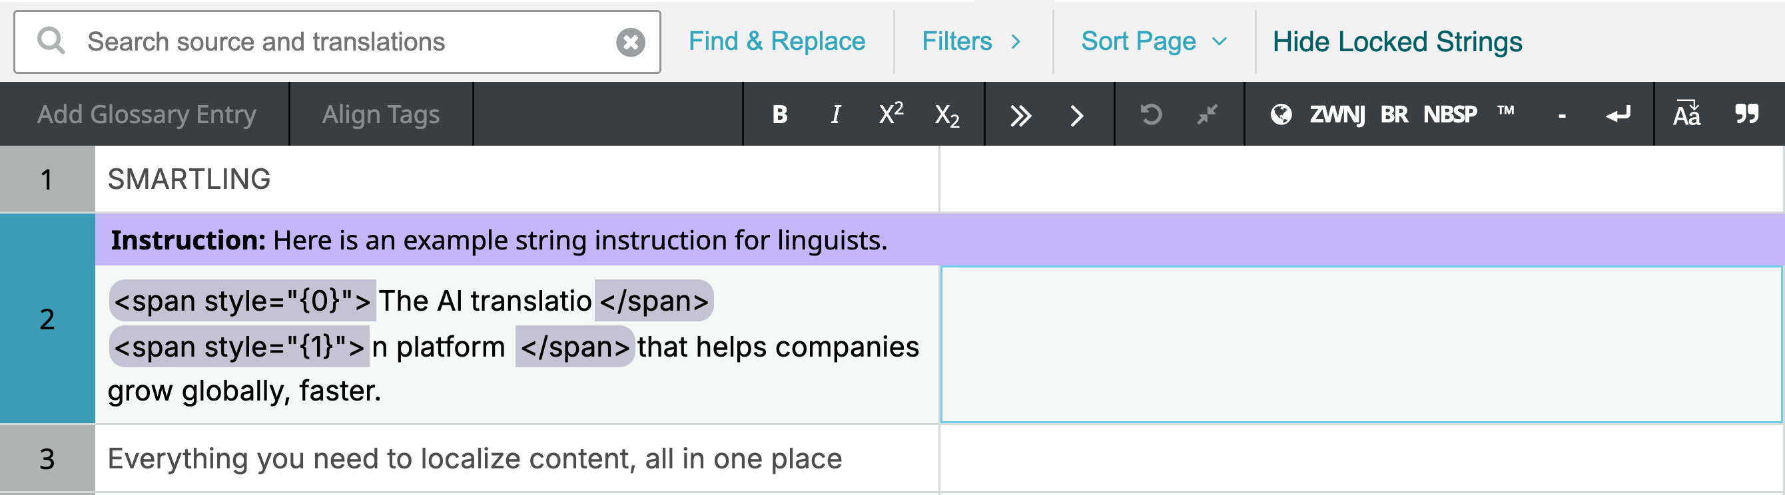Click the opening span style {1} tag

(x=239, y=346)
